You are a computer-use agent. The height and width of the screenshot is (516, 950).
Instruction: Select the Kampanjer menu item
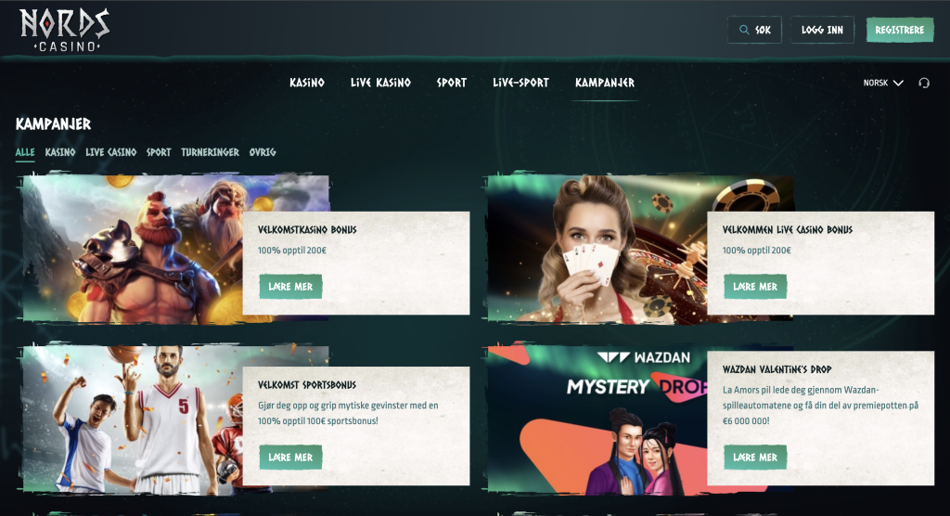coord(605,83)
